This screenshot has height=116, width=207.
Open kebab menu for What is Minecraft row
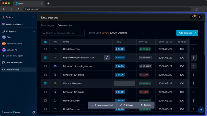click(x=194, y=83)
